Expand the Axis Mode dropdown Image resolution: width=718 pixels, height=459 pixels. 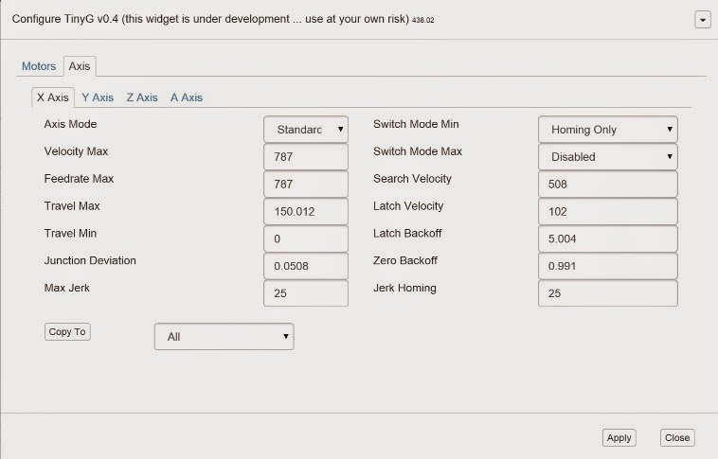[306, 130]
